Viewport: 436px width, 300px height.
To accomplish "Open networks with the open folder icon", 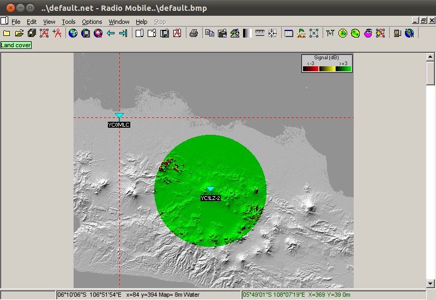I will click(19, 34).
